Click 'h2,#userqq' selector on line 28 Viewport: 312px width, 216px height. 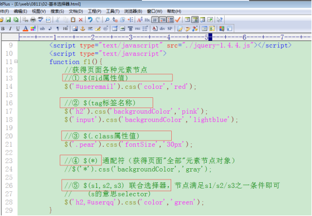(94, 202)
